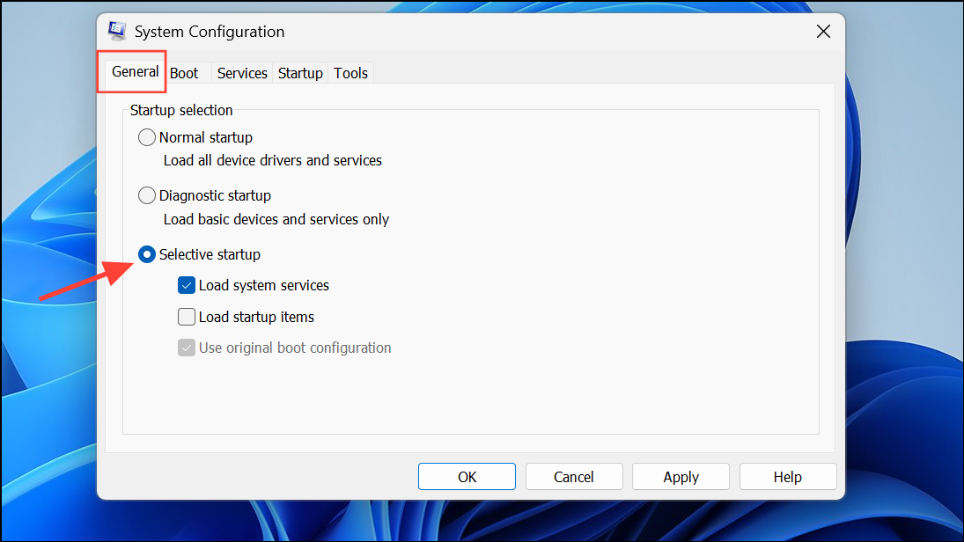Click the Cancel button
The width and height of the screenshot is (964, 542).
[x=573, y=477]
